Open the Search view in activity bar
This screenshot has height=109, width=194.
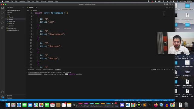(x=2, y=13)
